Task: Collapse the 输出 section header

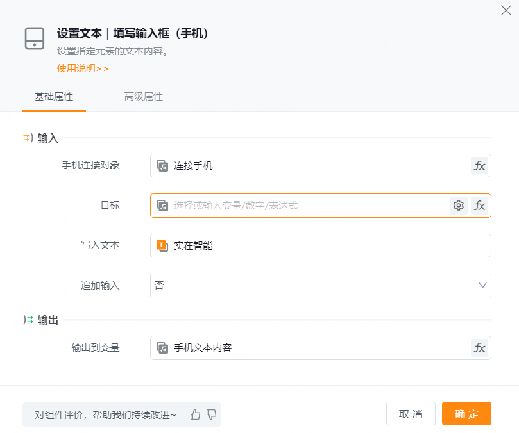Action: tap(42, 320)
